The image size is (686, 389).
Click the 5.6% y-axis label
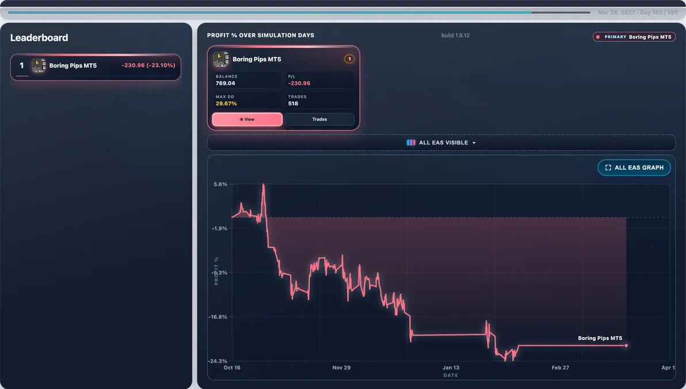click(x=220, y=184)
